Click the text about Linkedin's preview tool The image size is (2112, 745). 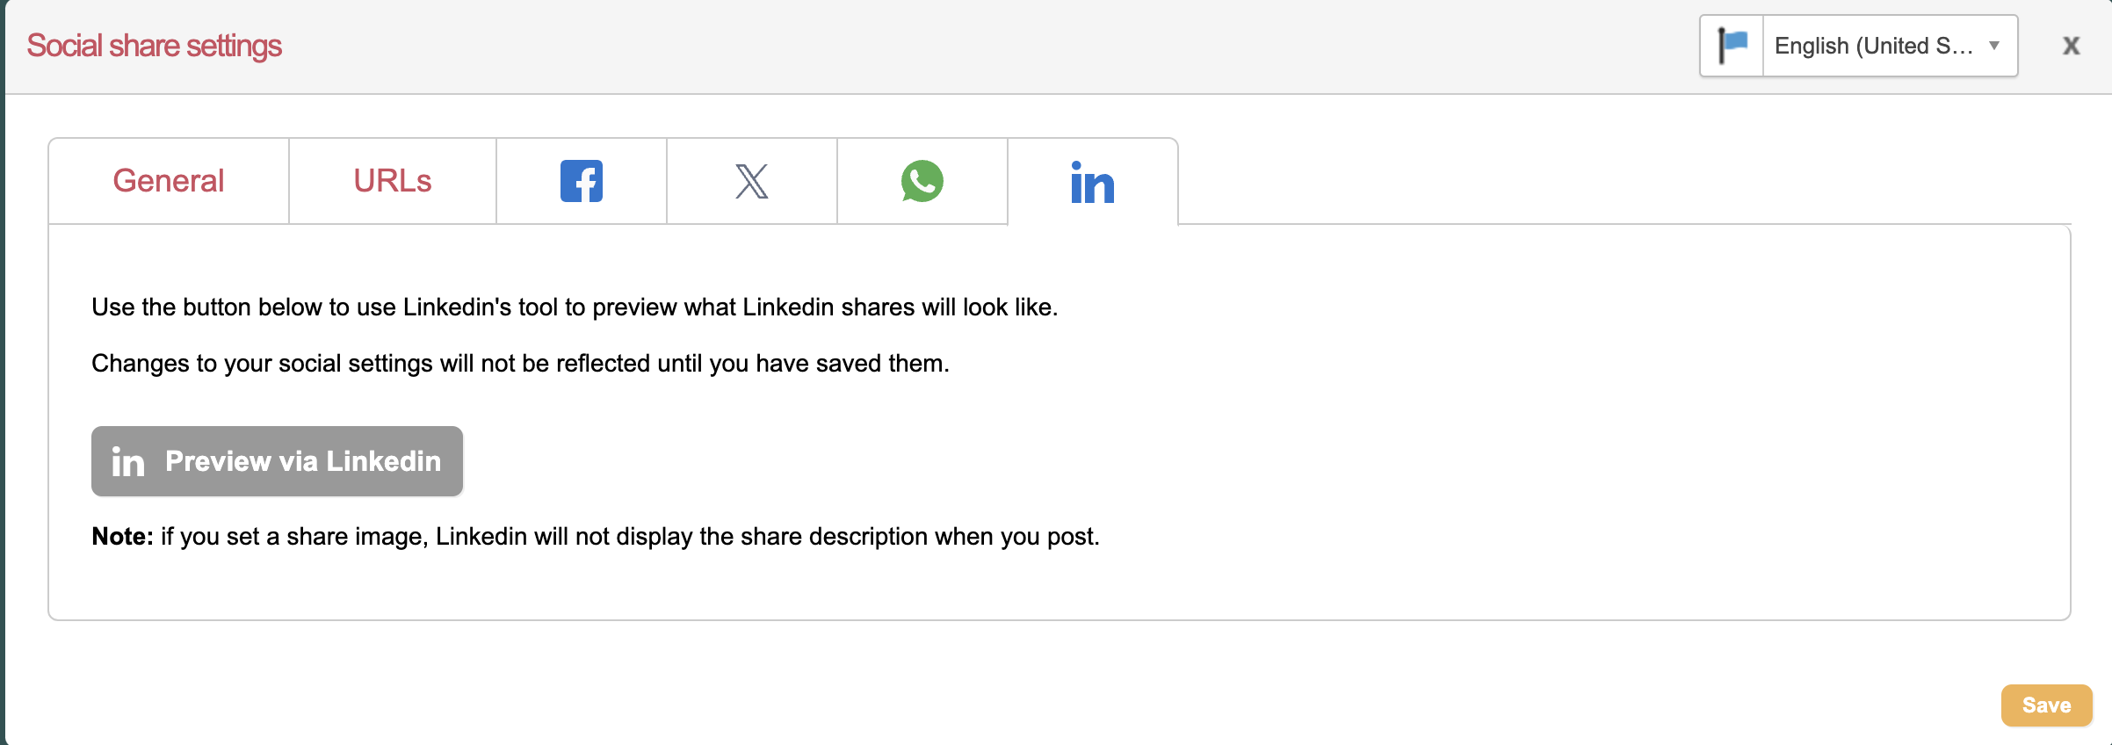[575, 307]
